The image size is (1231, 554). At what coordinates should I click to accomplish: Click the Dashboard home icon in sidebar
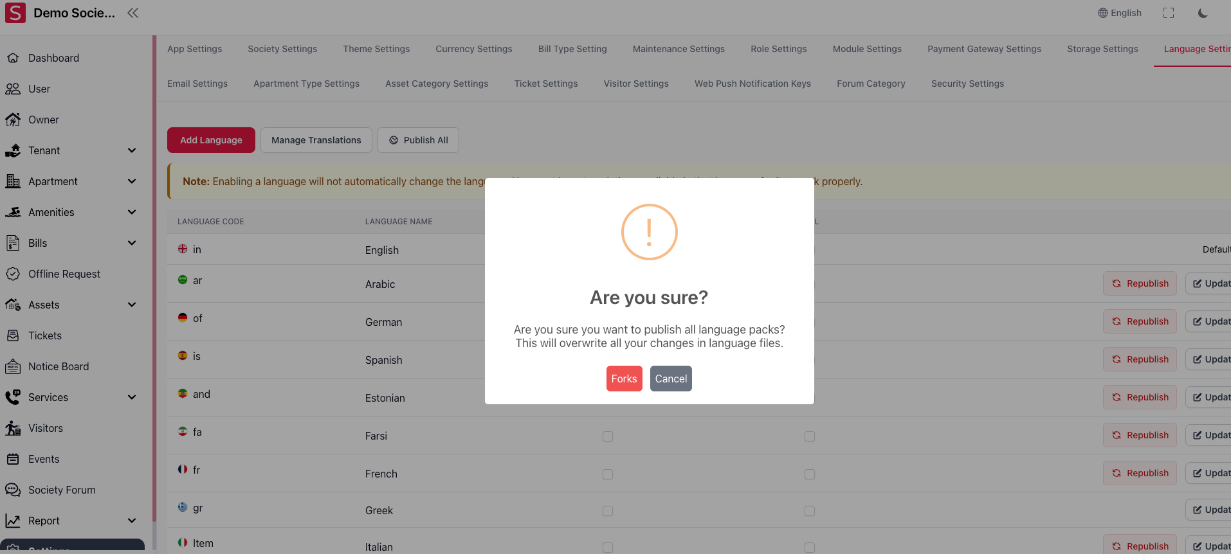pos(13,58)
